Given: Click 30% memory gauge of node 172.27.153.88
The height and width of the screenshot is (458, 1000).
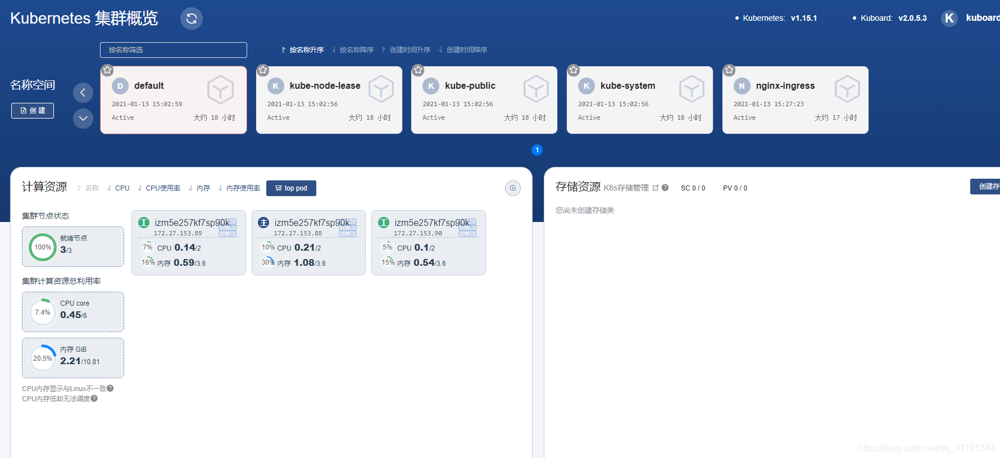Looking at the screenshot, I should (x=267, y=262).
